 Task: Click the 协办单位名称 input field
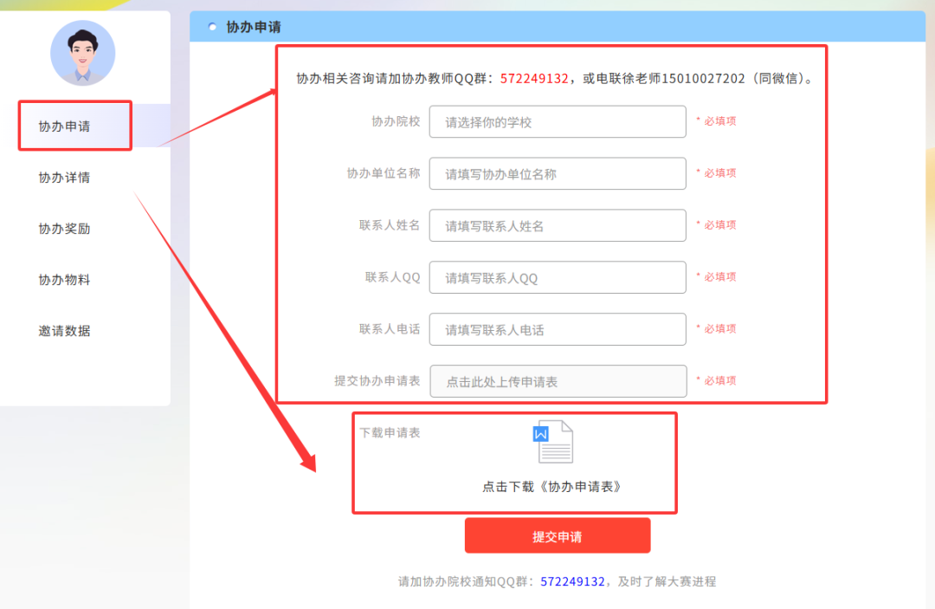[558, 173]
